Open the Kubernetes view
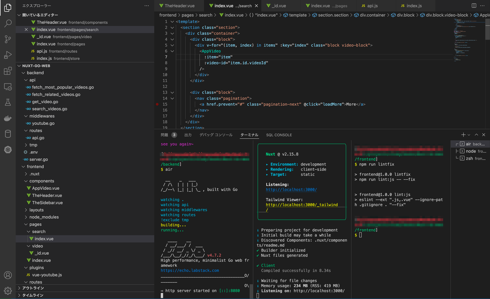Viewport: 490px width, 299px height. click(7, 150)
